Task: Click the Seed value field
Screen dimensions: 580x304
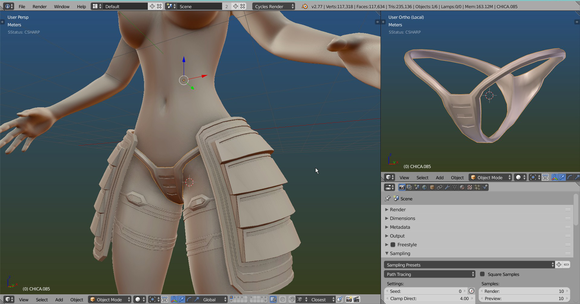Action: [x=426, y=291]
